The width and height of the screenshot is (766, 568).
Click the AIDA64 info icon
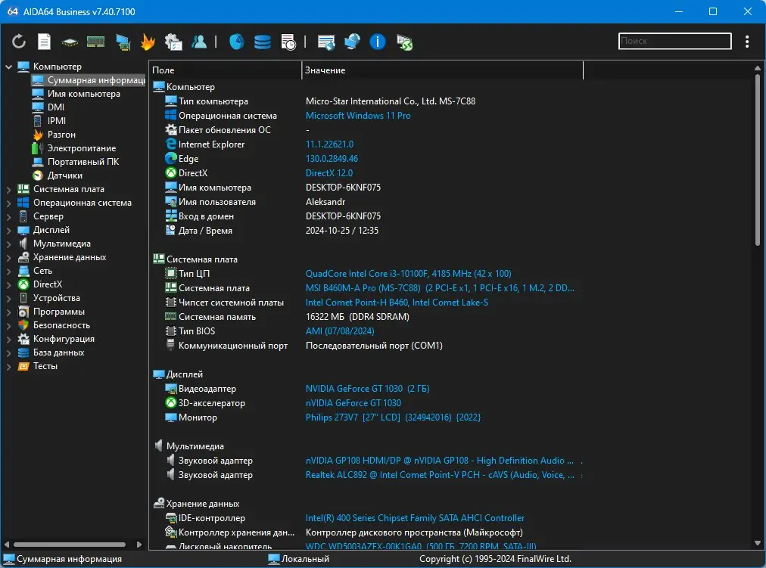(376, 42)
